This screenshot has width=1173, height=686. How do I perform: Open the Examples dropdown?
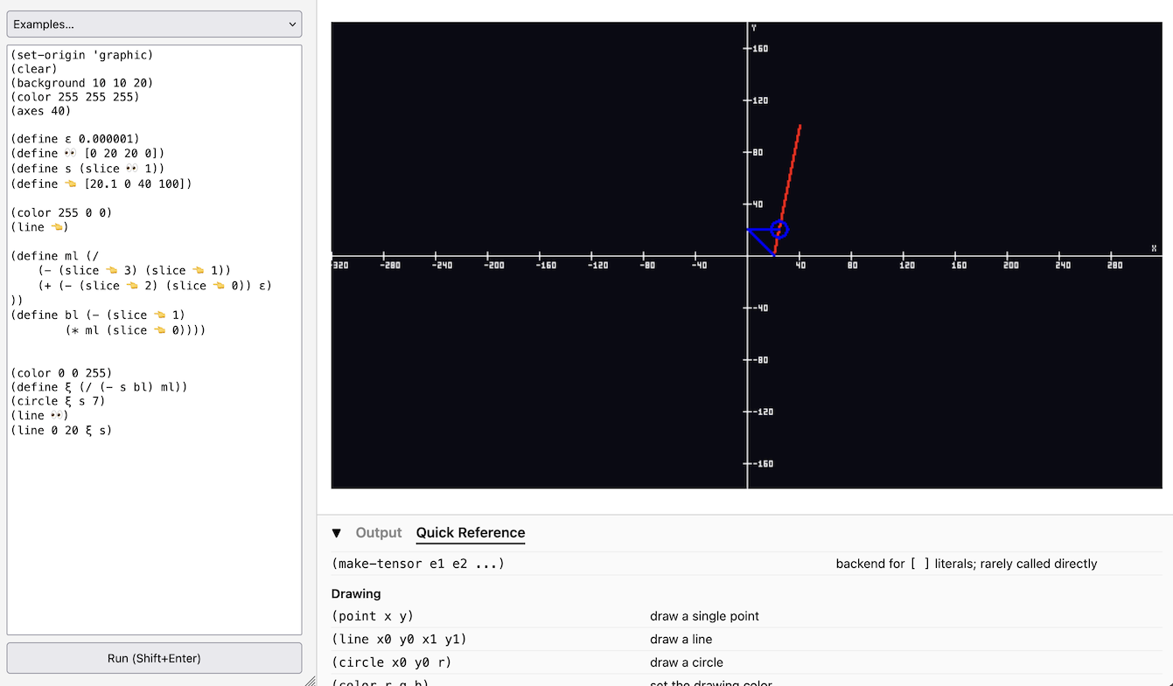point(154,24)
